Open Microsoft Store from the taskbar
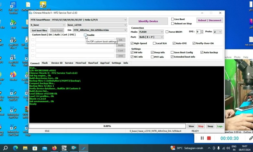The image size is (253, 152). [35, 148]
